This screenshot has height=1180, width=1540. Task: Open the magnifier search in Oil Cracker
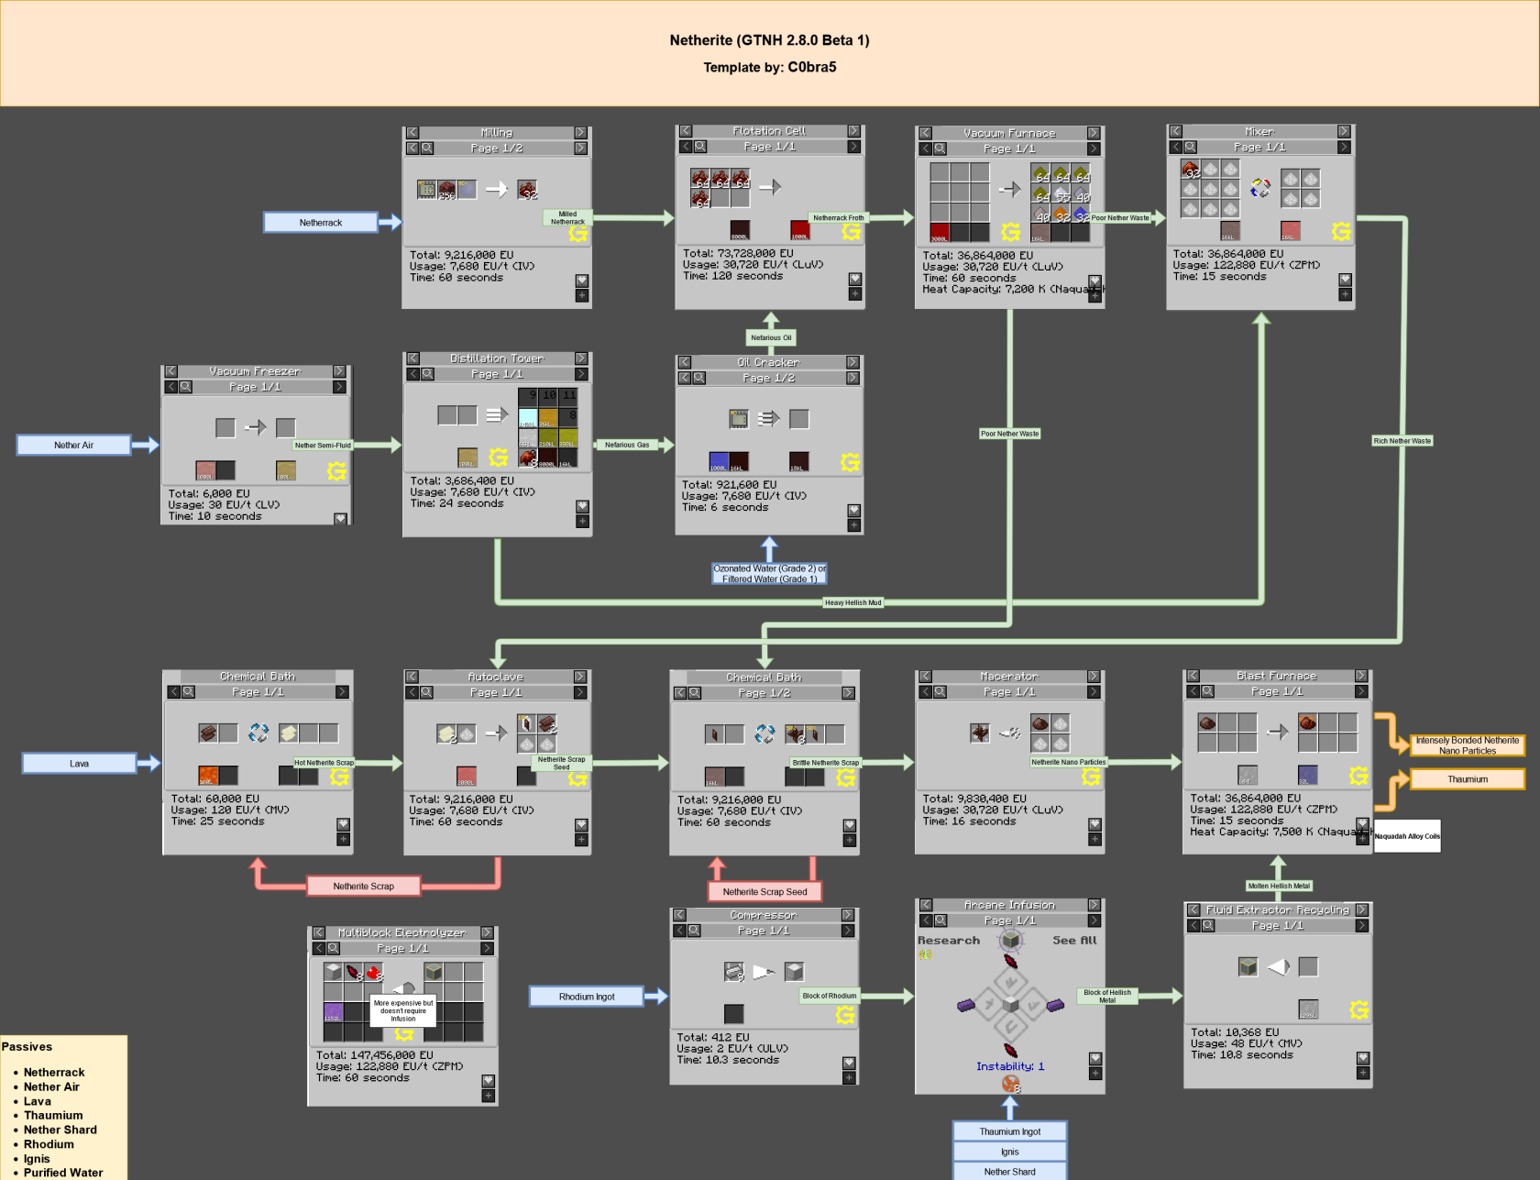(699, 378)
